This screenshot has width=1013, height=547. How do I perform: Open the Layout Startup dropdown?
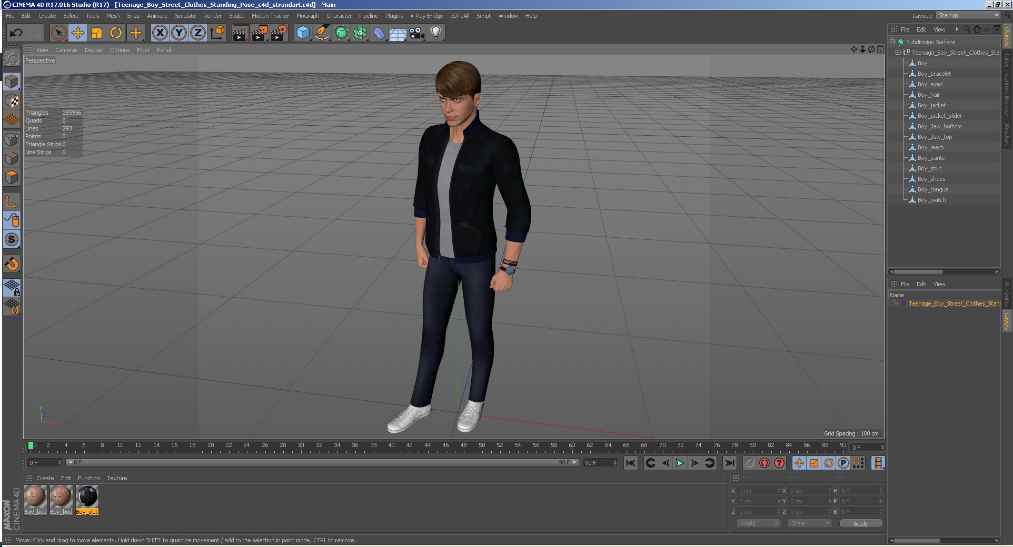click(x=968, y=16)
